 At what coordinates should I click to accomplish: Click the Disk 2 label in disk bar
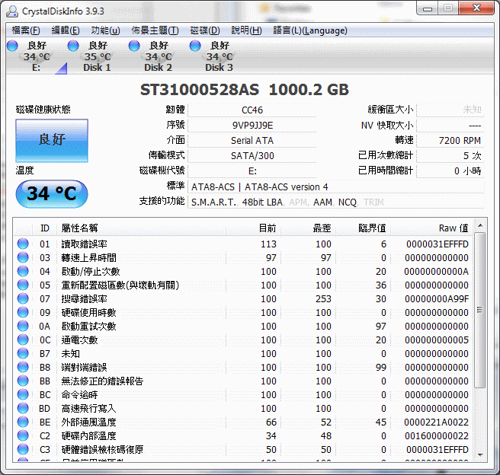point(158,68)
